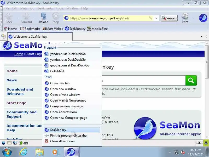
Task: Choose Open new tab in jump list
Action: (72, 83)
